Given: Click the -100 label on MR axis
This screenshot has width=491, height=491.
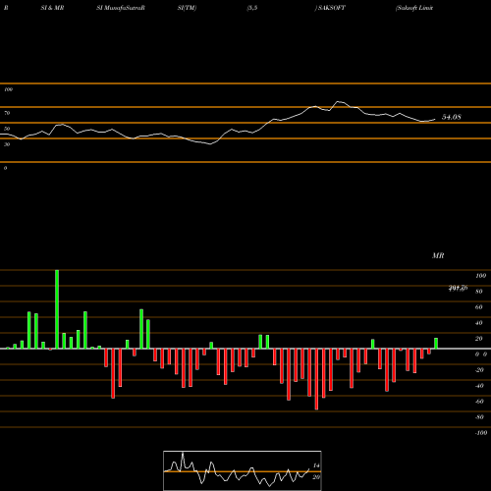Looking at the screenshot, I should click(x=481, y=433).
